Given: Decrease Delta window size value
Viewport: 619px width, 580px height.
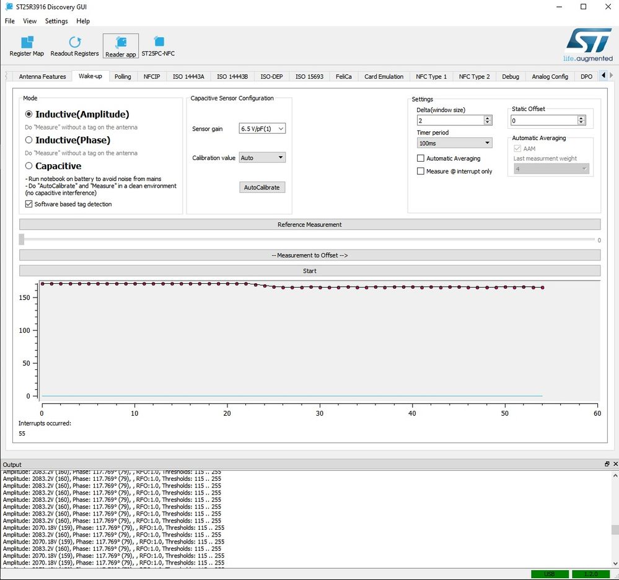Looking at the screenshot, I should [x=488, y=123].
